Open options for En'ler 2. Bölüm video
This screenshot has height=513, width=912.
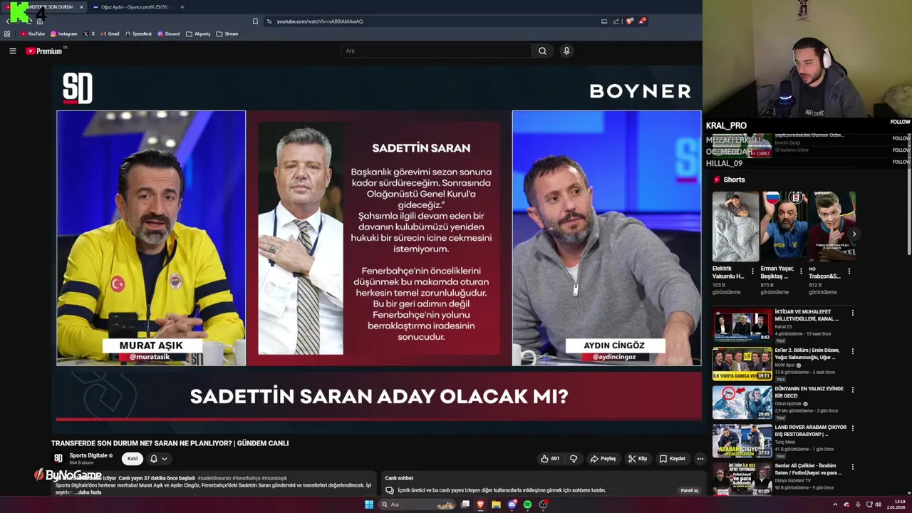click(852, 351)
